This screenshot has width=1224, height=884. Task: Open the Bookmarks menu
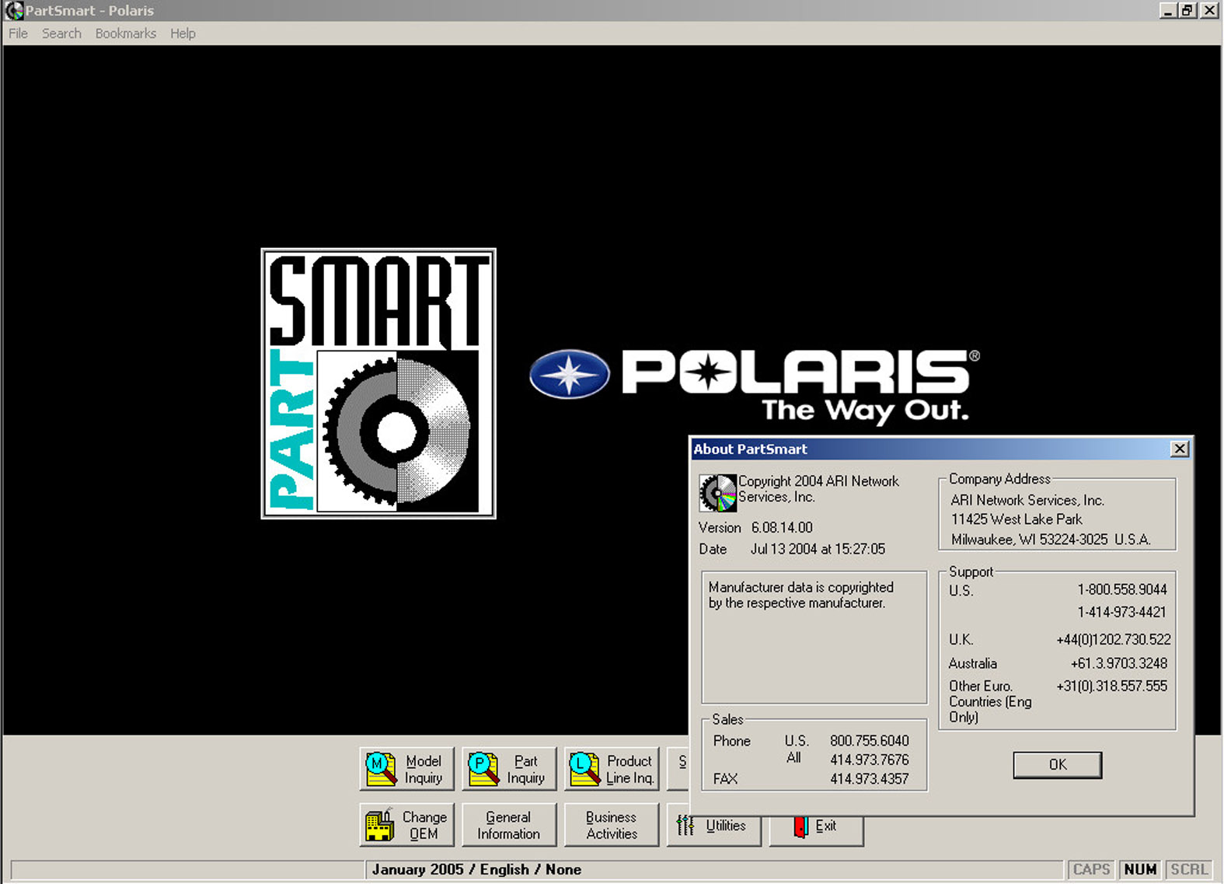(x=125, y=33)
